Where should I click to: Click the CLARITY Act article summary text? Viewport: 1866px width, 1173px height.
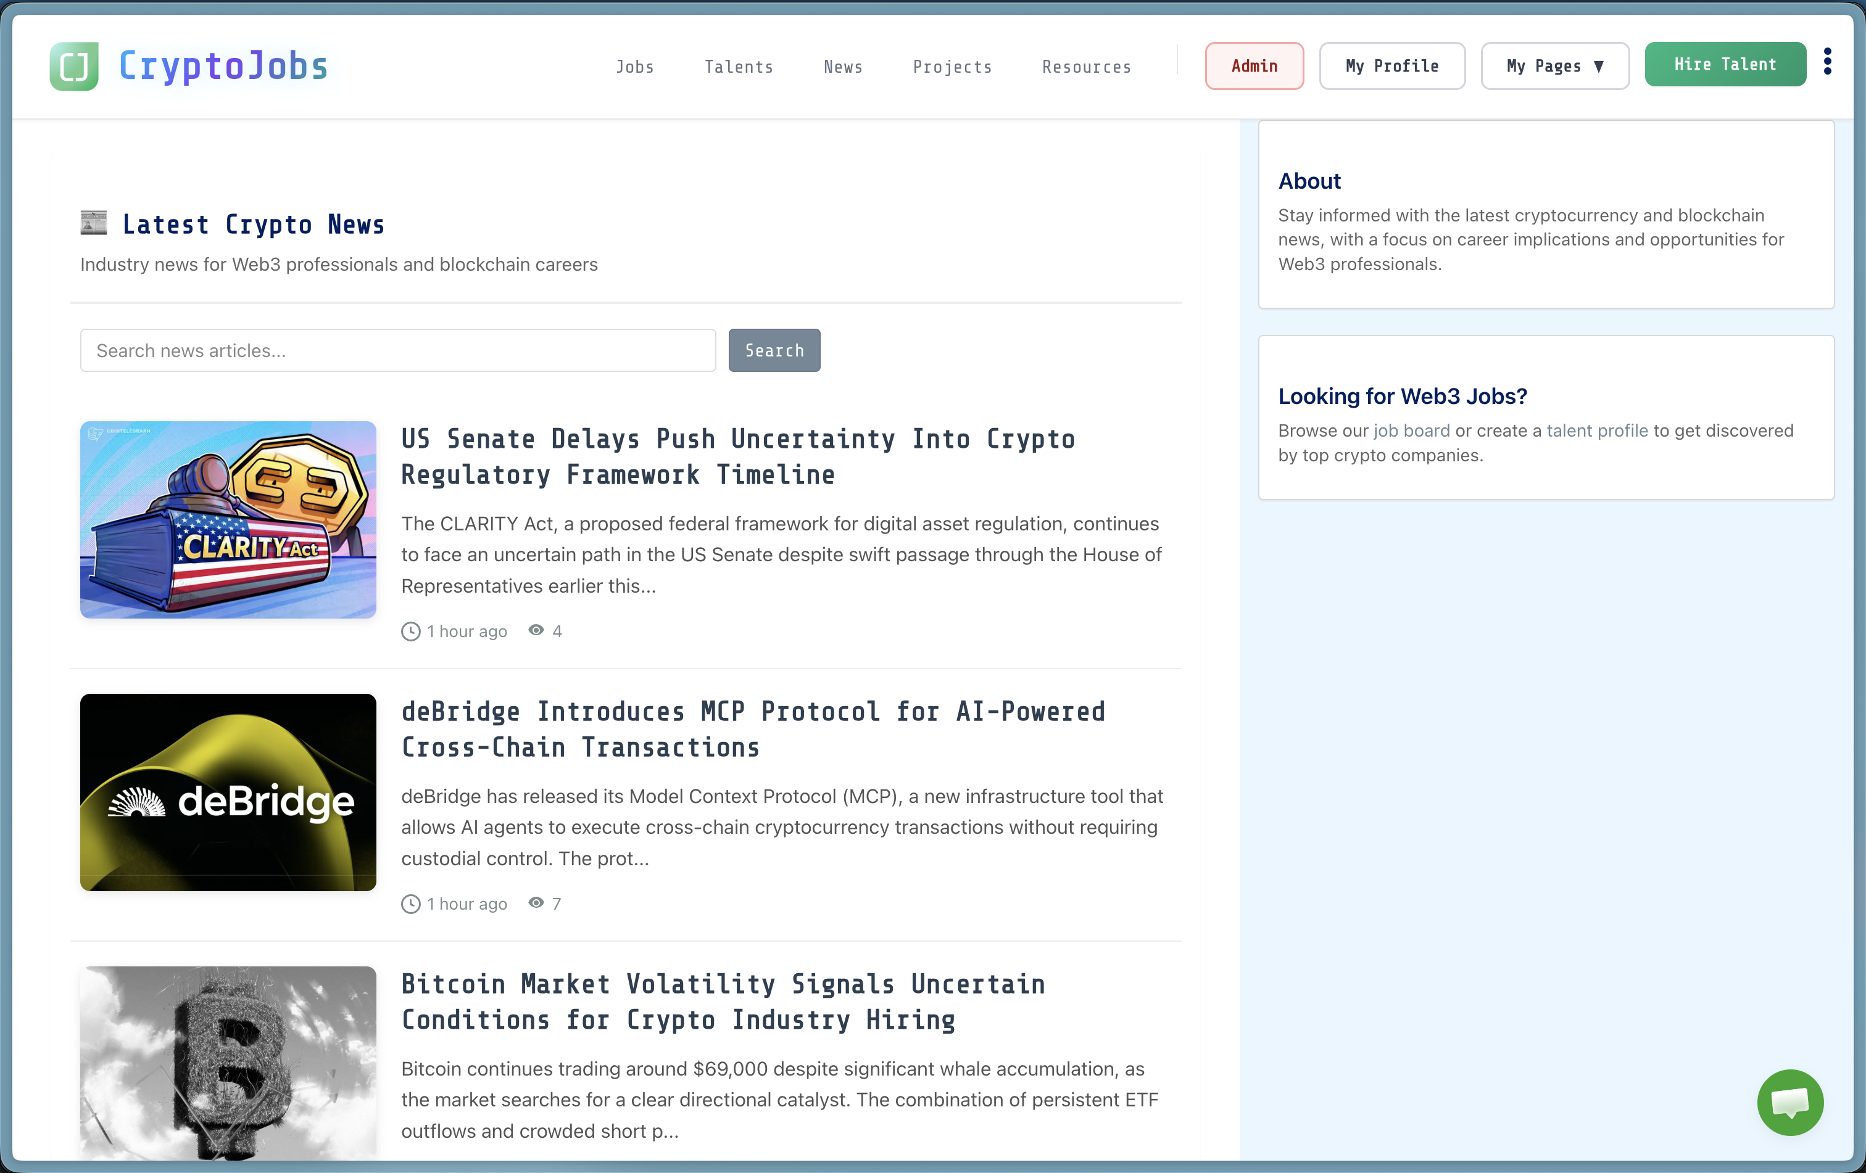pyautogui.click(x=782, y=554)
